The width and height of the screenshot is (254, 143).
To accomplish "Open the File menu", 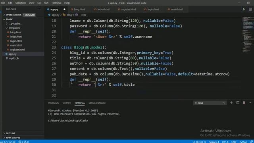I will (x=3, y=3).
